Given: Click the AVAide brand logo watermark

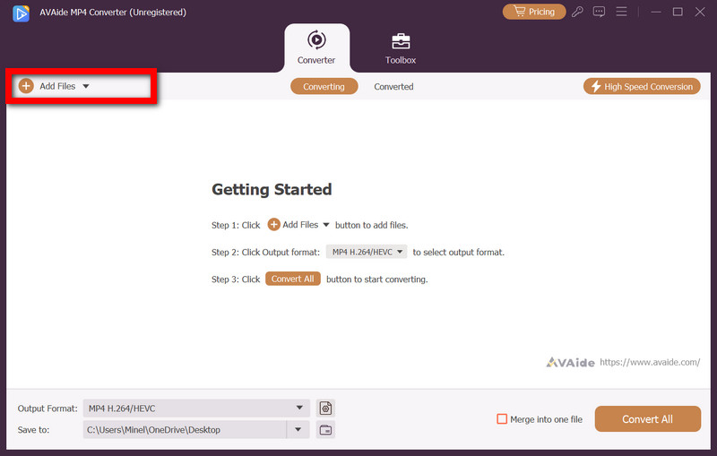Looking at the screenshot, I should click(569, 362).
